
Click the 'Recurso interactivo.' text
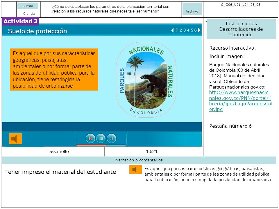click(x=233, y=48)
